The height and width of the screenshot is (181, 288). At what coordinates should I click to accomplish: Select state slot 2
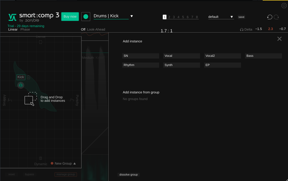tap(169, 17)
